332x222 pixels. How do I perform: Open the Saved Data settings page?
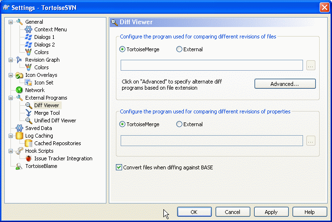pos(38,128)
